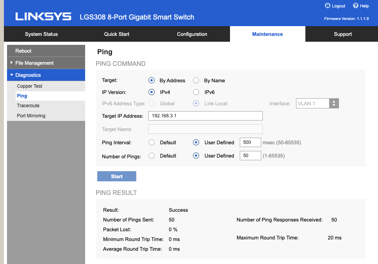Image resolution: width=378 pixels, height=264 pixels.
Task: Open the Quick Start tab
Action: 117,34
